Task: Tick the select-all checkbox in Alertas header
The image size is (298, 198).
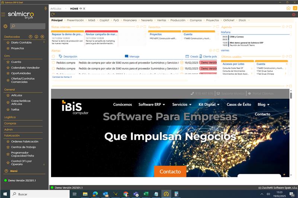Action: pyautogui.click(x=53, y=56)
